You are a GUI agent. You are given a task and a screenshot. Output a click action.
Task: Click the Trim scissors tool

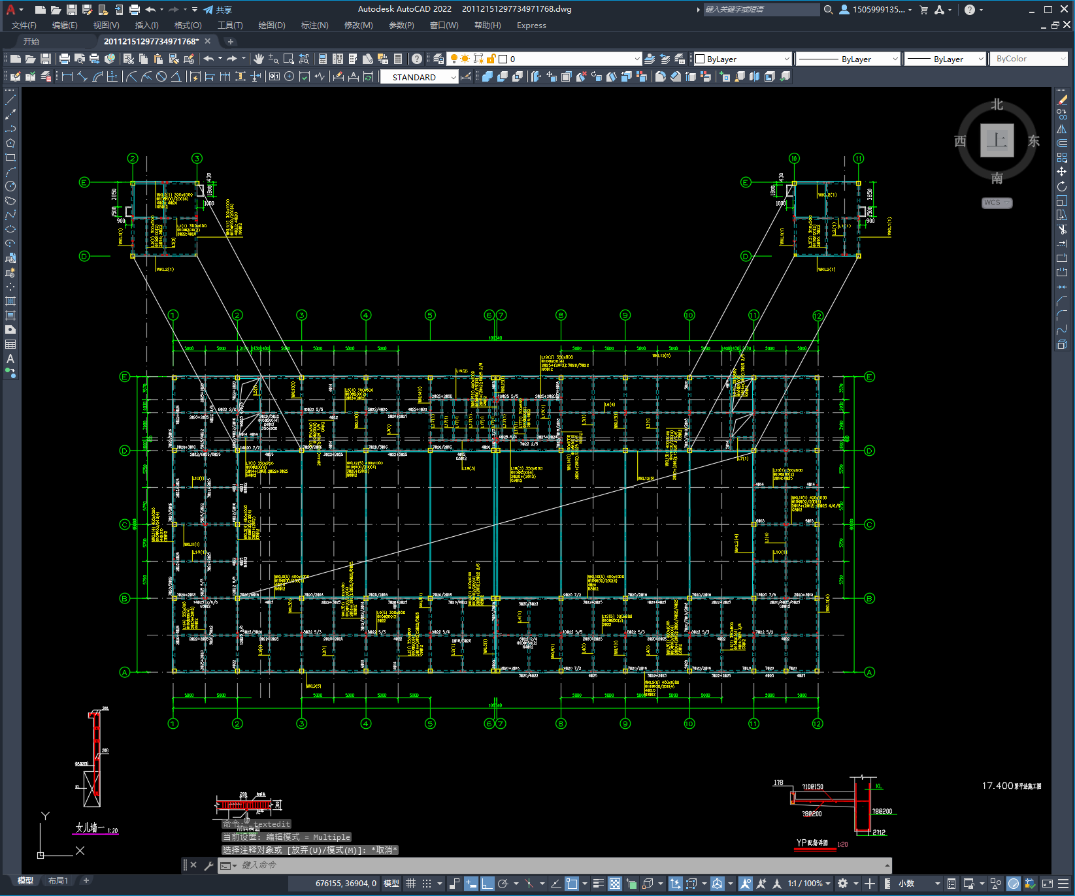1062,229
